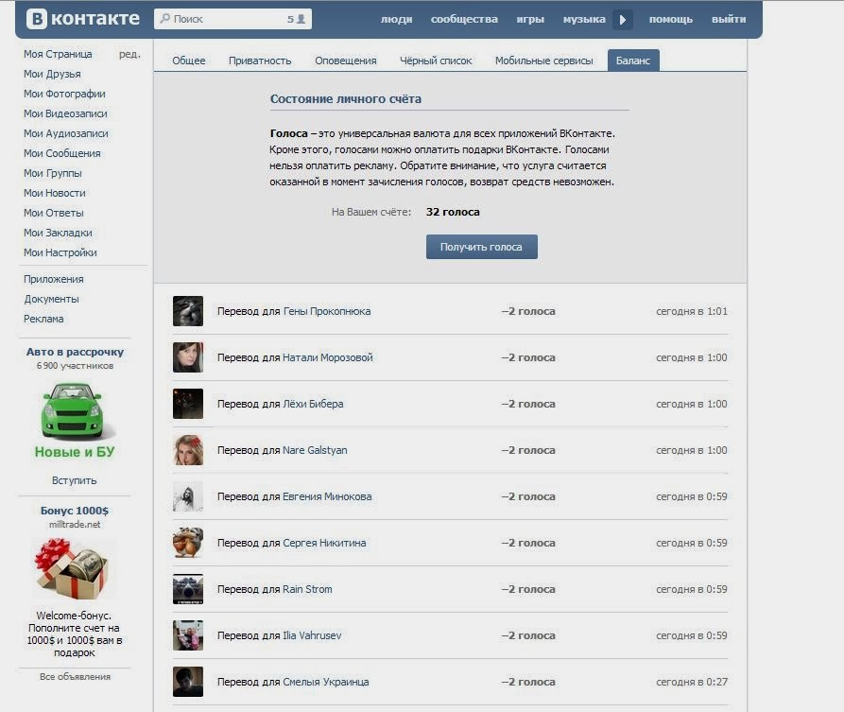
Task: Switch to the Чёрный список tab
Action: point(436,61)
